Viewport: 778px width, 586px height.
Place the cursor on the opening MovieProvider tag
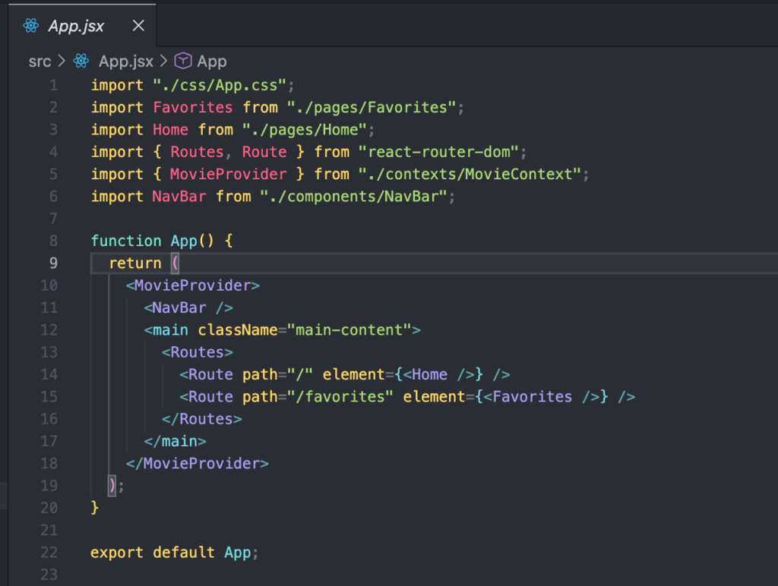coord(192,285)
